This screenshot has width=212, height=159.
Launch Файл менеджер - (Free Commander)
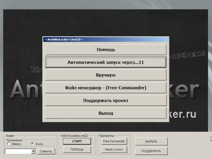[106, 88]
